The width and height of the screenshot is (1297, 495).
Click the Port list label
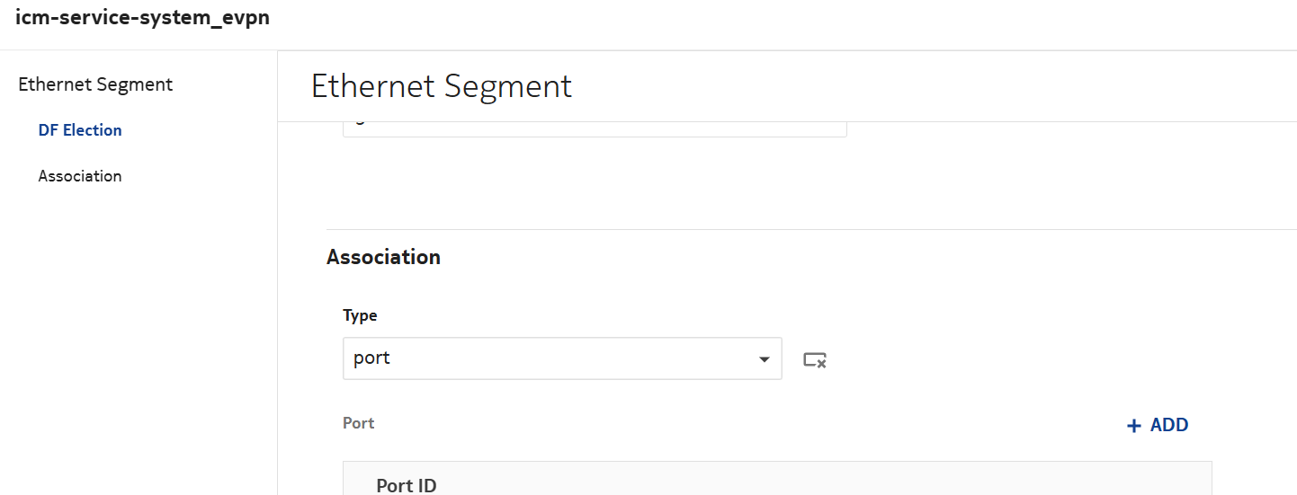coord(359,423)
